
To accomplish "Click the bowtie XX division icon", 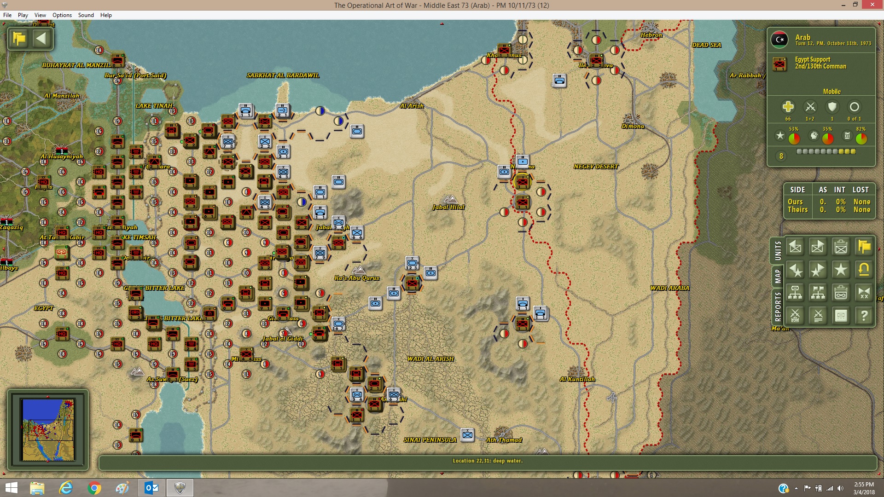I will point(864,293).
